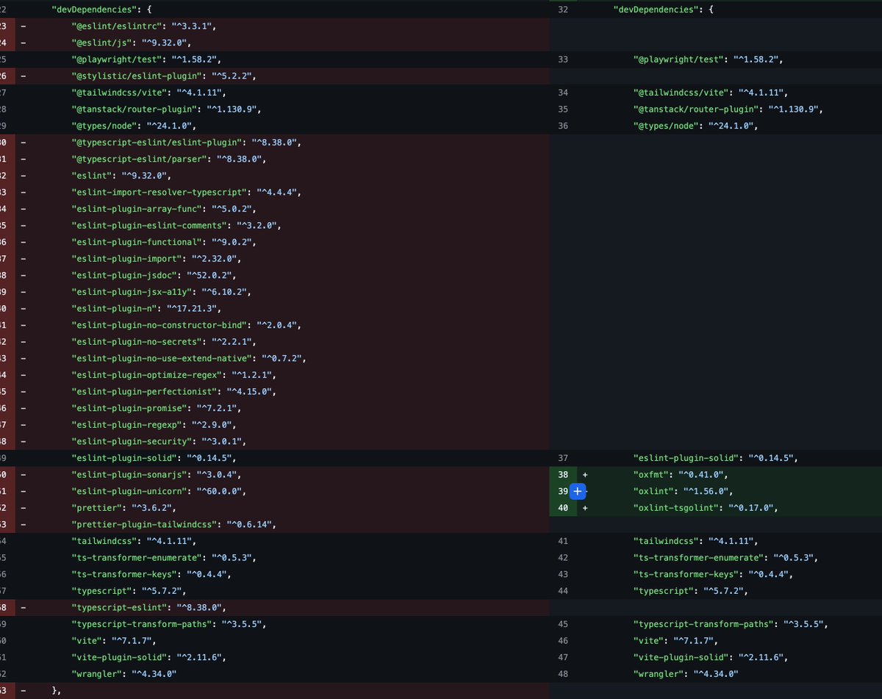
Task: Click the deleted "@eslint/js" dependency line
Action: pyautogui.click(x=275, y=43)
